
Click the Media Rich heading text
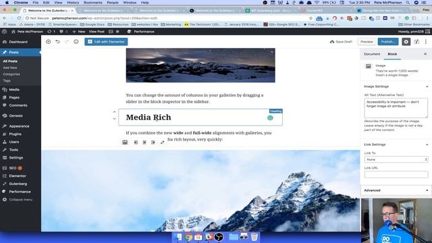(x=148, y=117)
